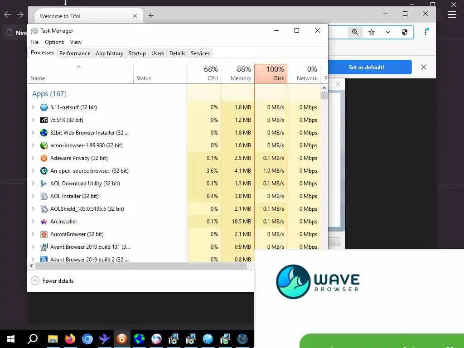The width and height of the screenshot is (464, 348).
Task: Go back using the browser back arrow
Action: 7,14
